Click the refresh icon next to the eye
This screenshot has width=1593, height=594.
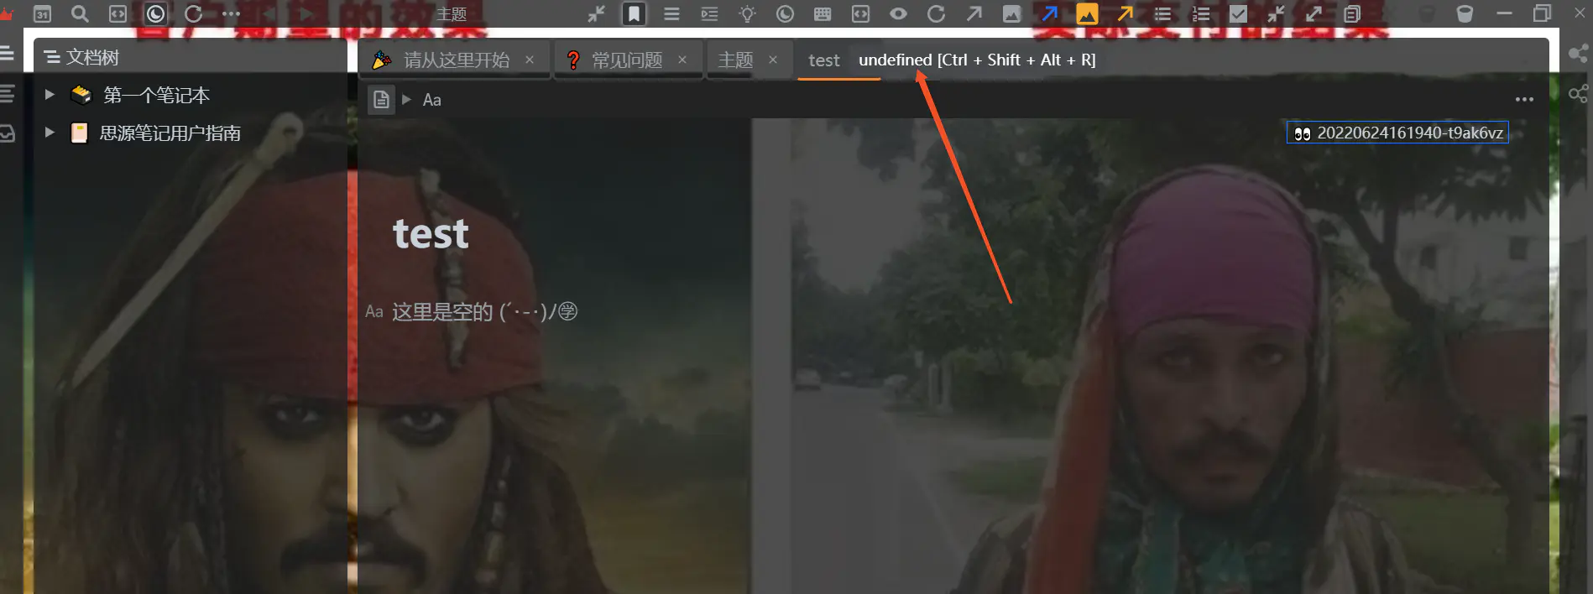click(x=936, y=13)
